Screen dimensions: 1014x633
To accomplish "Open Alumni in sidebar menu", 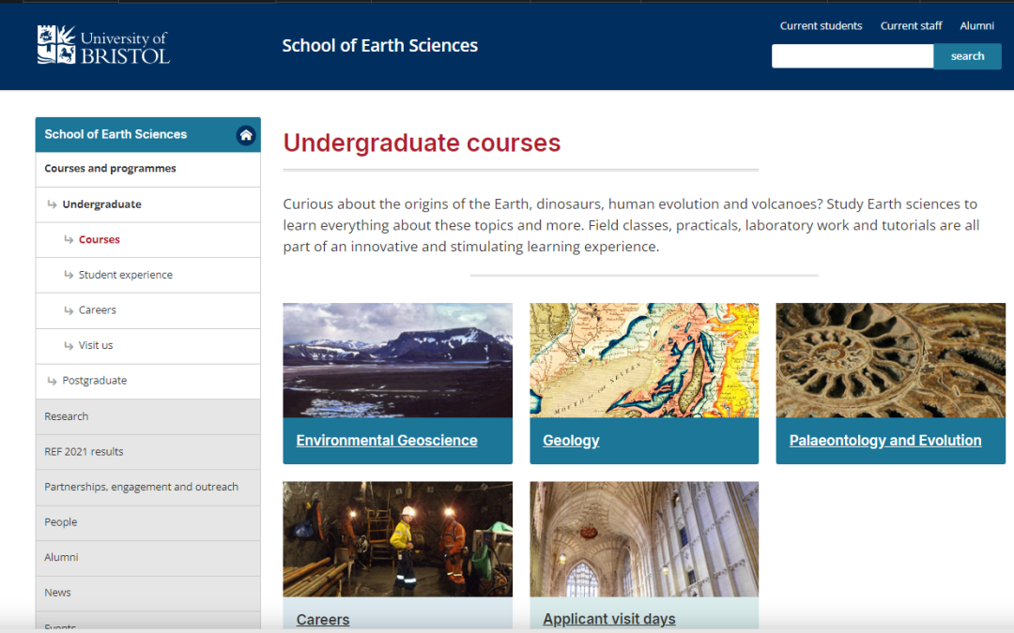I will point(148,557).
